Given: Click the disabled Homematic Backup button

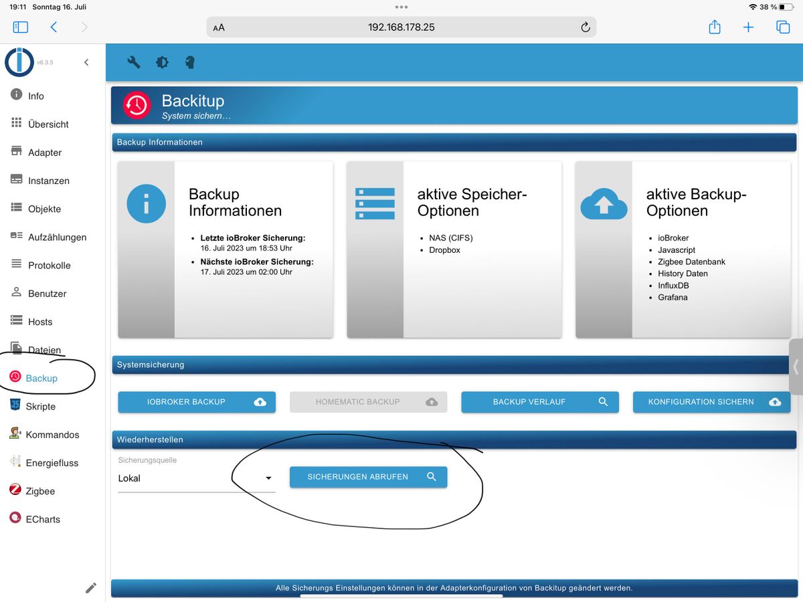Looking at the screenshot, I should click(x=368, y=402).
